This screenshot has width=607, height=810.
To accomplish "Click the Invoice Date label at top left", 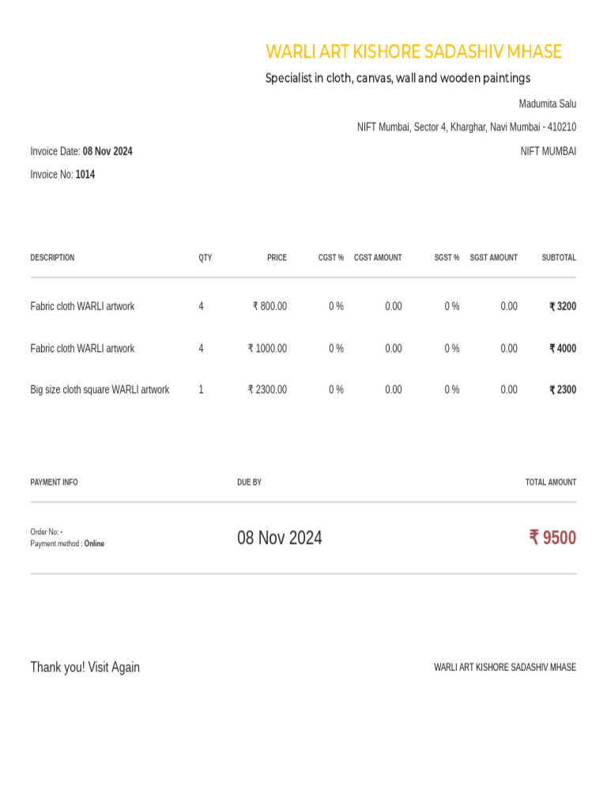I will 55,151.
